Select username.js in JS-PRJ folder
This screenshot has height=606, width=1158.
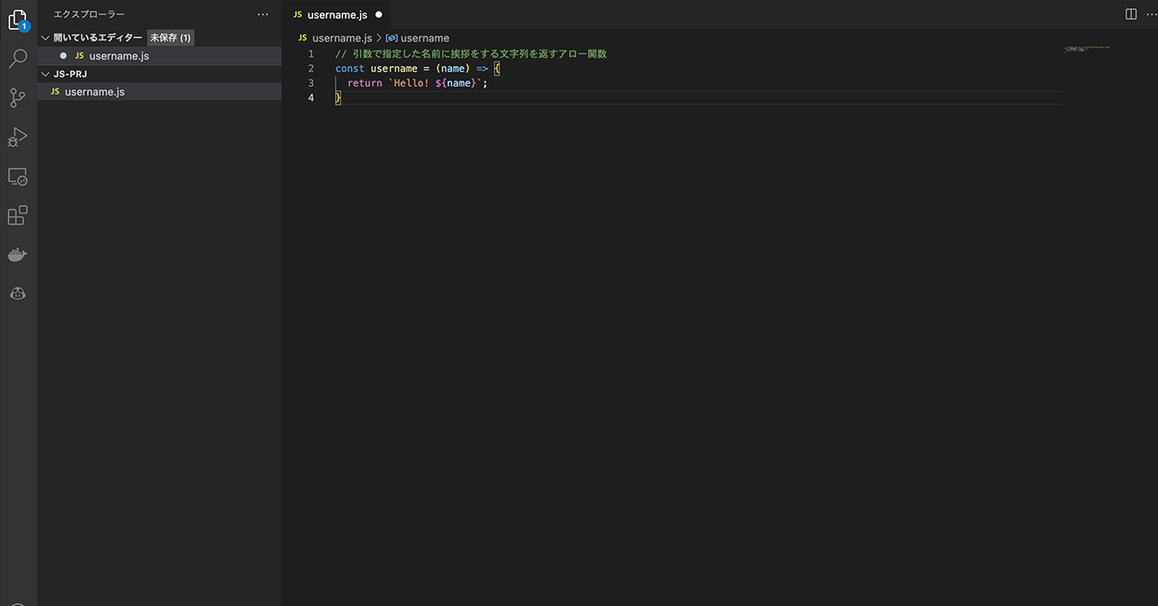94,92
